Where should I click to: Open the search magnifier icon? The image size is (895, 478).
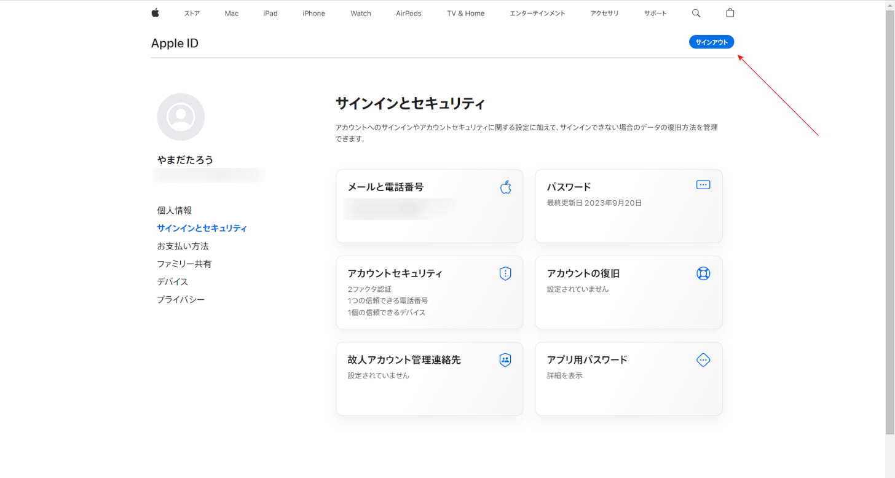point(696,13)
